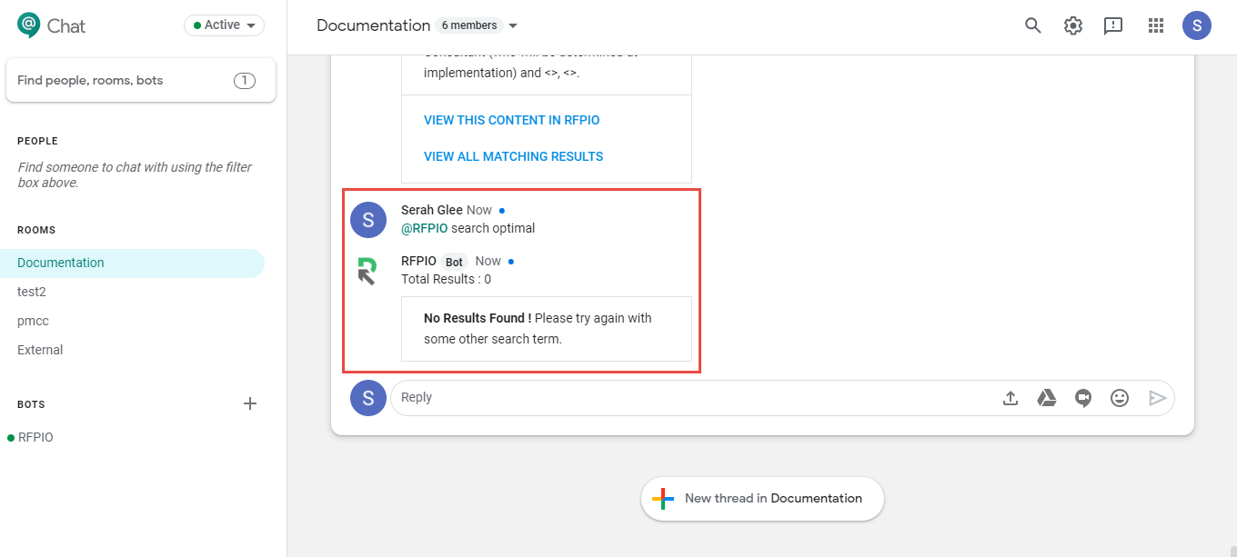This screenshot has width=1237, height=557.
Task: Click the unread count badge in search box
Action: (x=245, y=81)
